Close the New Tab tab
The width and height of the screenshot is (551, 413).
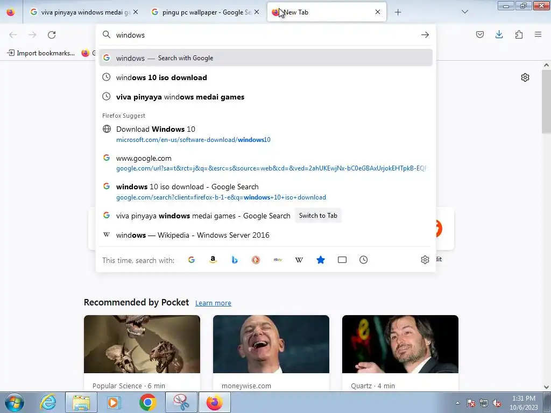pyautogui.click(x=378, y=12)
